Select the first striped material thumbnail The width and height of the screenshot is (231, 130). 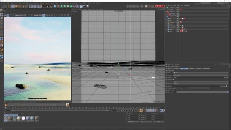click(6, 118)
